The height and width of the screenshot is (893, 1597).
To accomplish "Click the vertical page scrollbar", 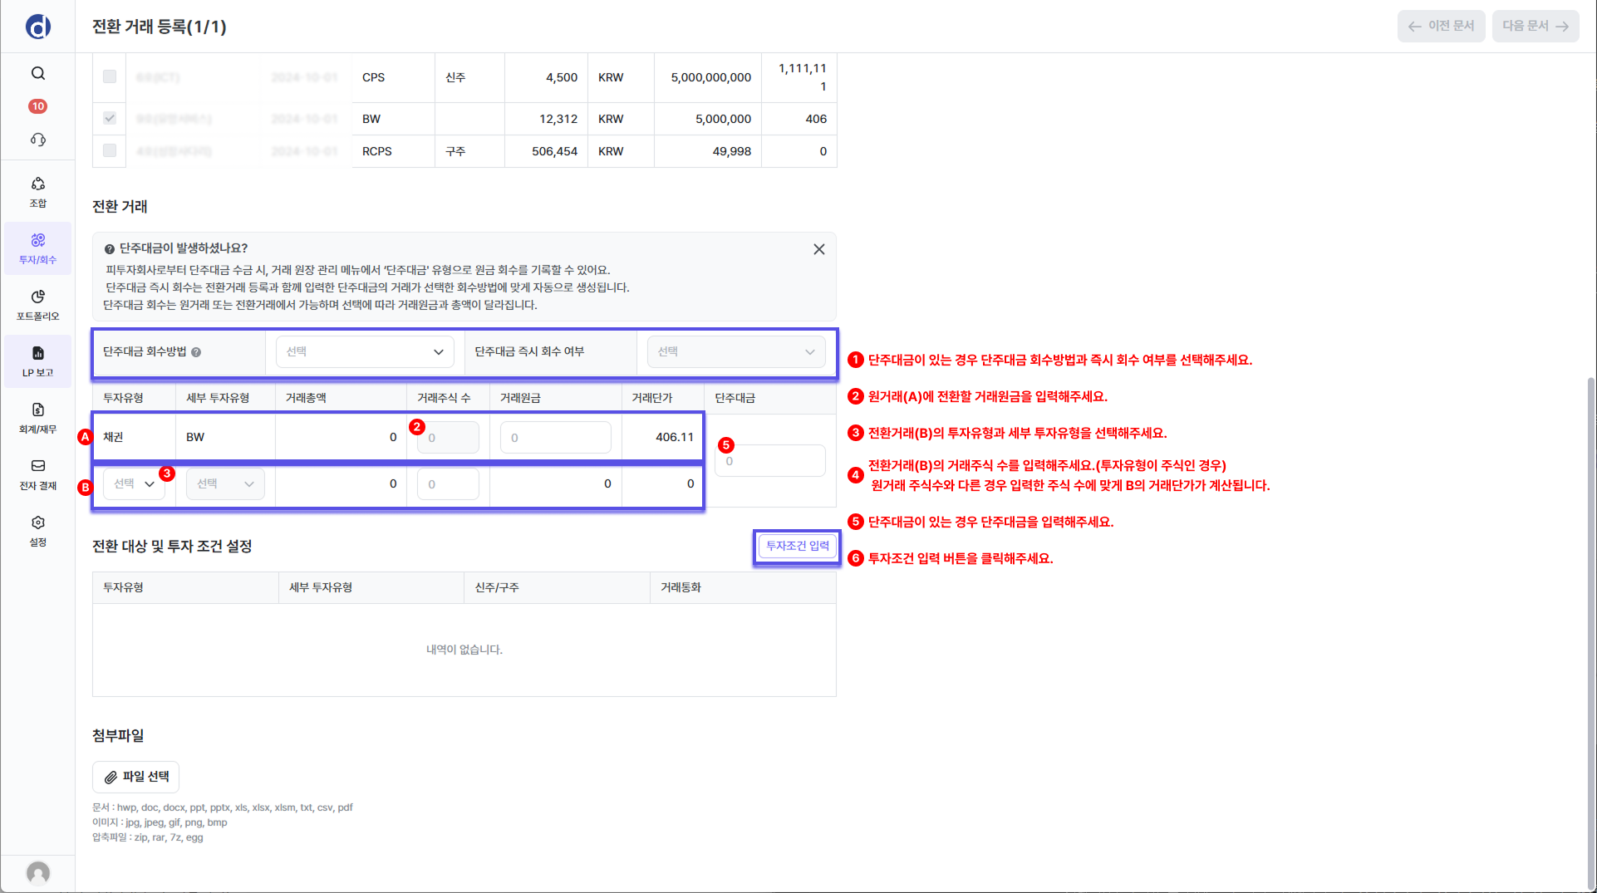I will point(1590,631).
